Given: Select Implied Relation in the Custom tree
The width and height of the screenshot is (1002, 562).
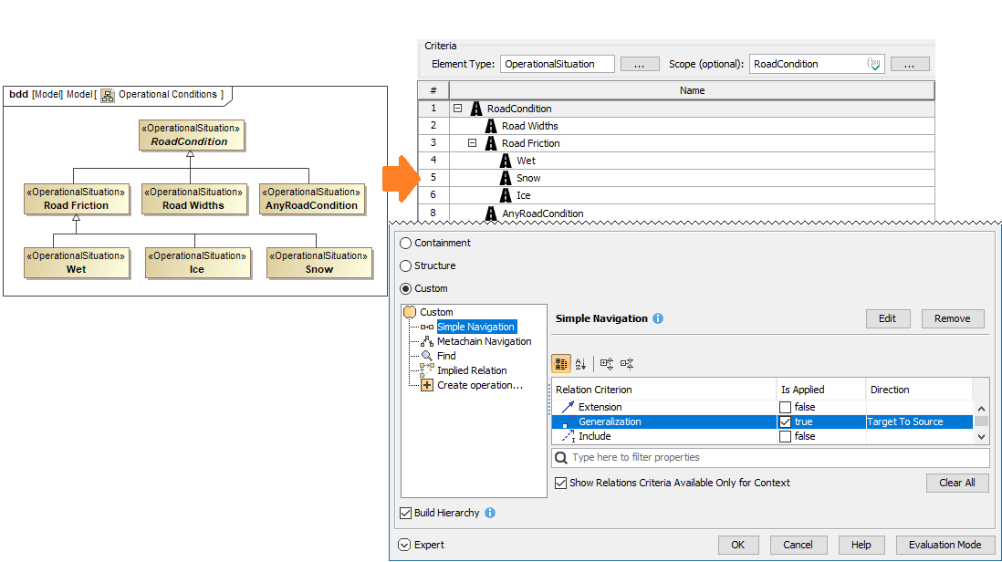Looking at the screenshot, I should [x=471, y=370].
